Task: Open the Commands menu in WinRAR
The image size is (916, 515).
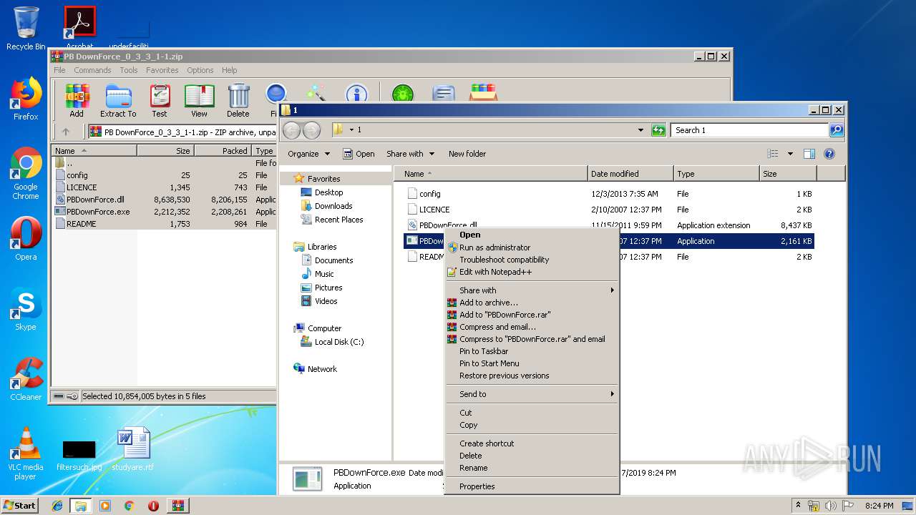Action: click(92, 70)
